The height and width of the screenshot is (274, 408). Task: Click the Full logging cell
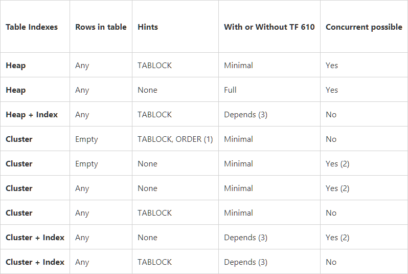click(230, 90)
